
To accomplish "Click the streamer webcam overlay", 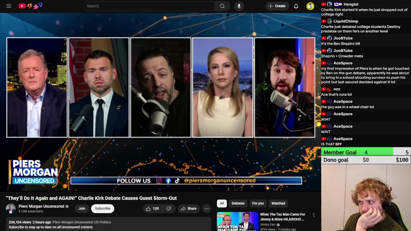I will point(366,198).
